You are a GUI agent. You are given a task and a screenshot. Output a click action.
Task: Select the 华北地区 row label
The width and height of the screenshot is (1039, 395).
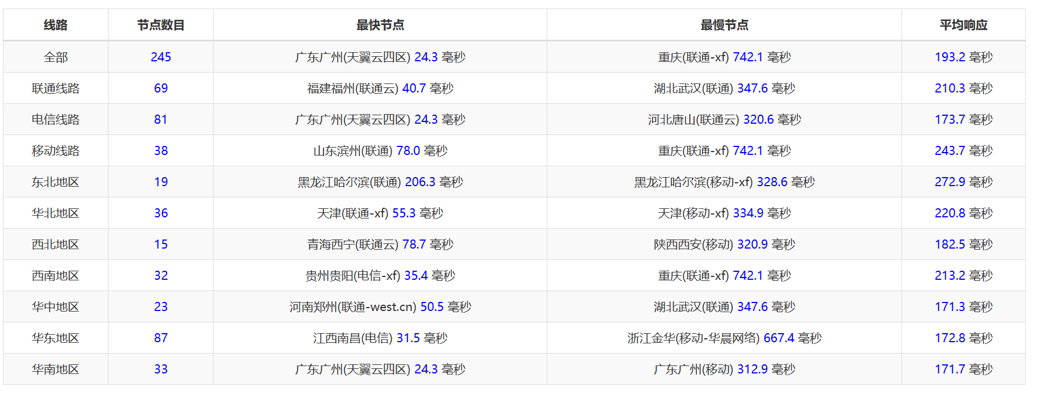coord(56,213)
